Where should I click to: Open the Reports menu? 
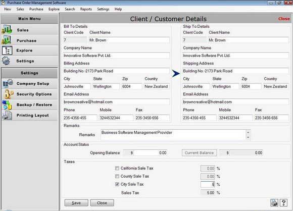[86, 9]
